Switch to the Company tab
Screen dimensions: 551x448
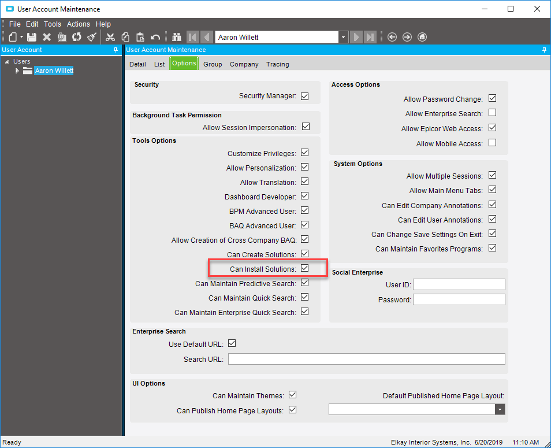[x=244, y=64]
